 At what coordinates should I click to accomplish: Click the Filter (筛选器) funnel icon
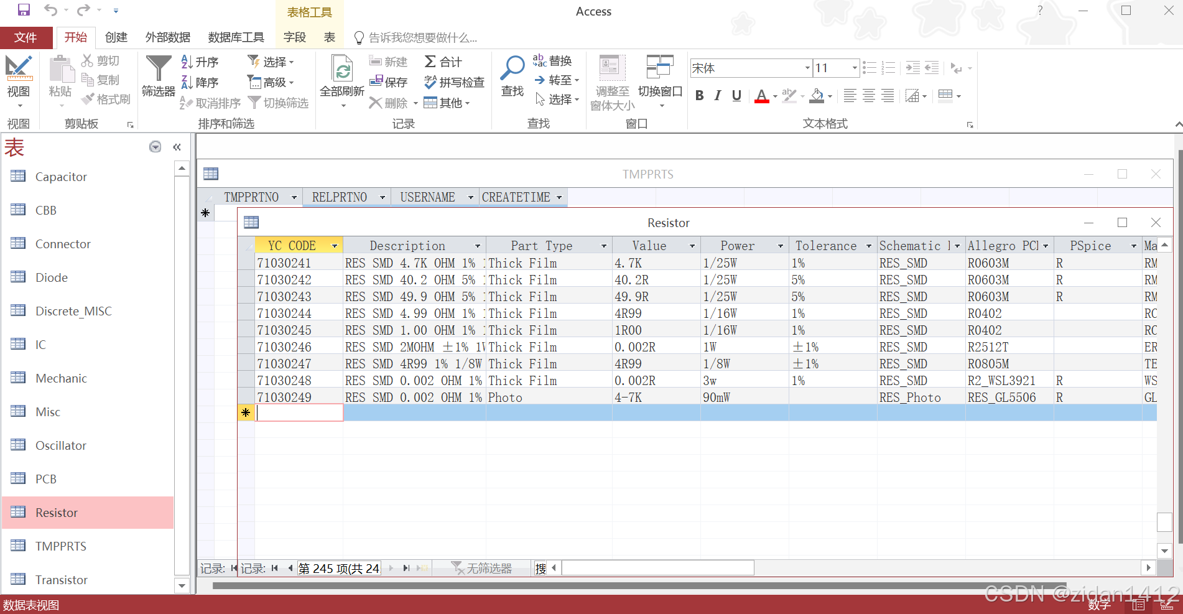(158, 68)
